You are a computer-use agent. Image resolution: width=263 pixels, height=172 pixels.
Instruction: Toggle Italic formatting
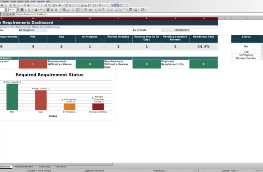pyautogui.click(x=25, y=10)
